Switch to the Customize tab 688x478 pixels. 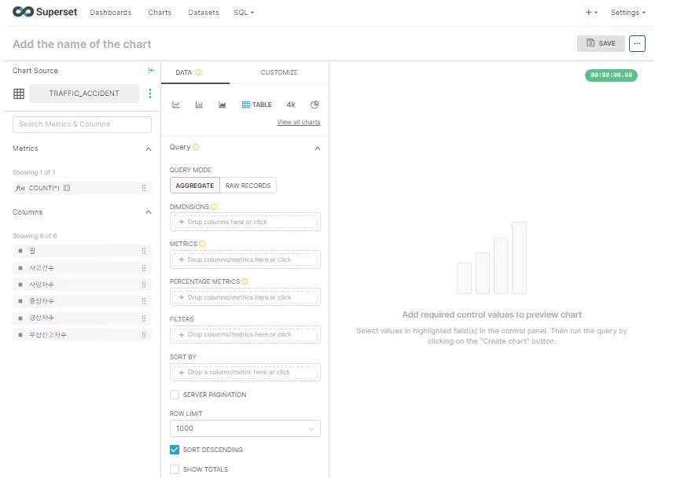279,72
